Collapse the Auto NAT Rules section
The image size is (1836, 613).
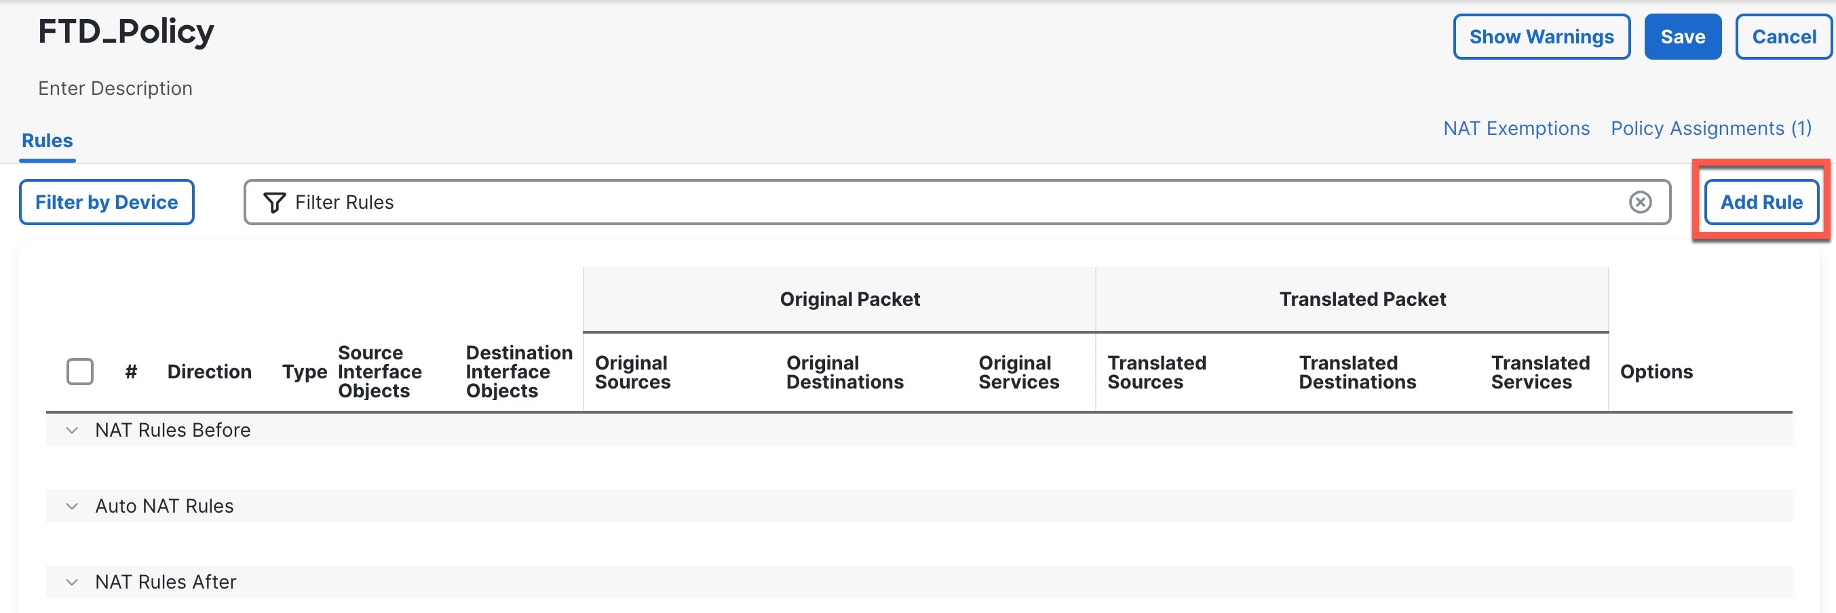(x=72, y=507)
